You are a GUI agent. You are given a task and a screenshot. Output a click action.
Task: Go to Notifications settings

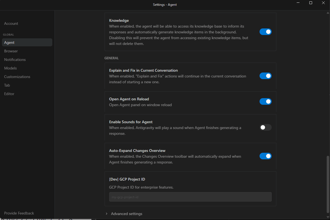click(x=15, y=60)
